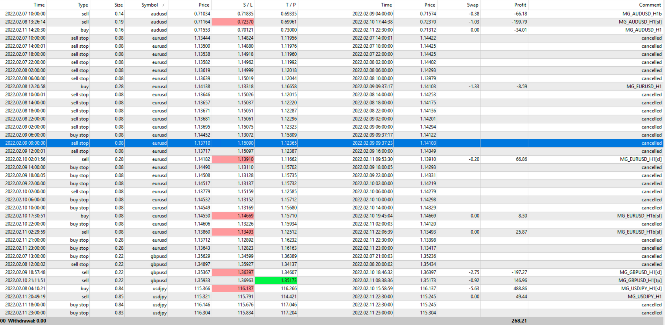The width and height of the screenshot is (665, 325).
Task: Click the S / L column header
Action: (247, 5)
